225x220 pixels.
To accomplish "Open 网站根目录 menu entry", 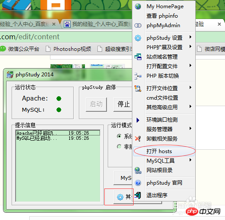I will pyautogui.click(x=164, y=170).
